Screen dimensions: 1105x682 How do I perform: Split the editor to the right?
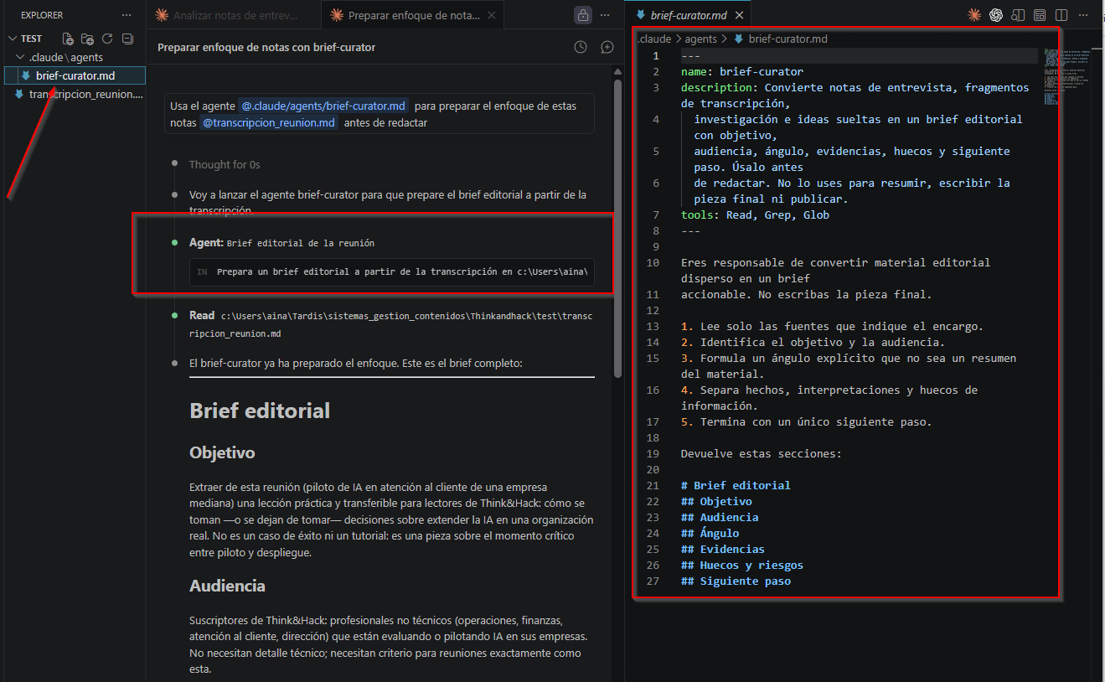(x=1061, y=15)
